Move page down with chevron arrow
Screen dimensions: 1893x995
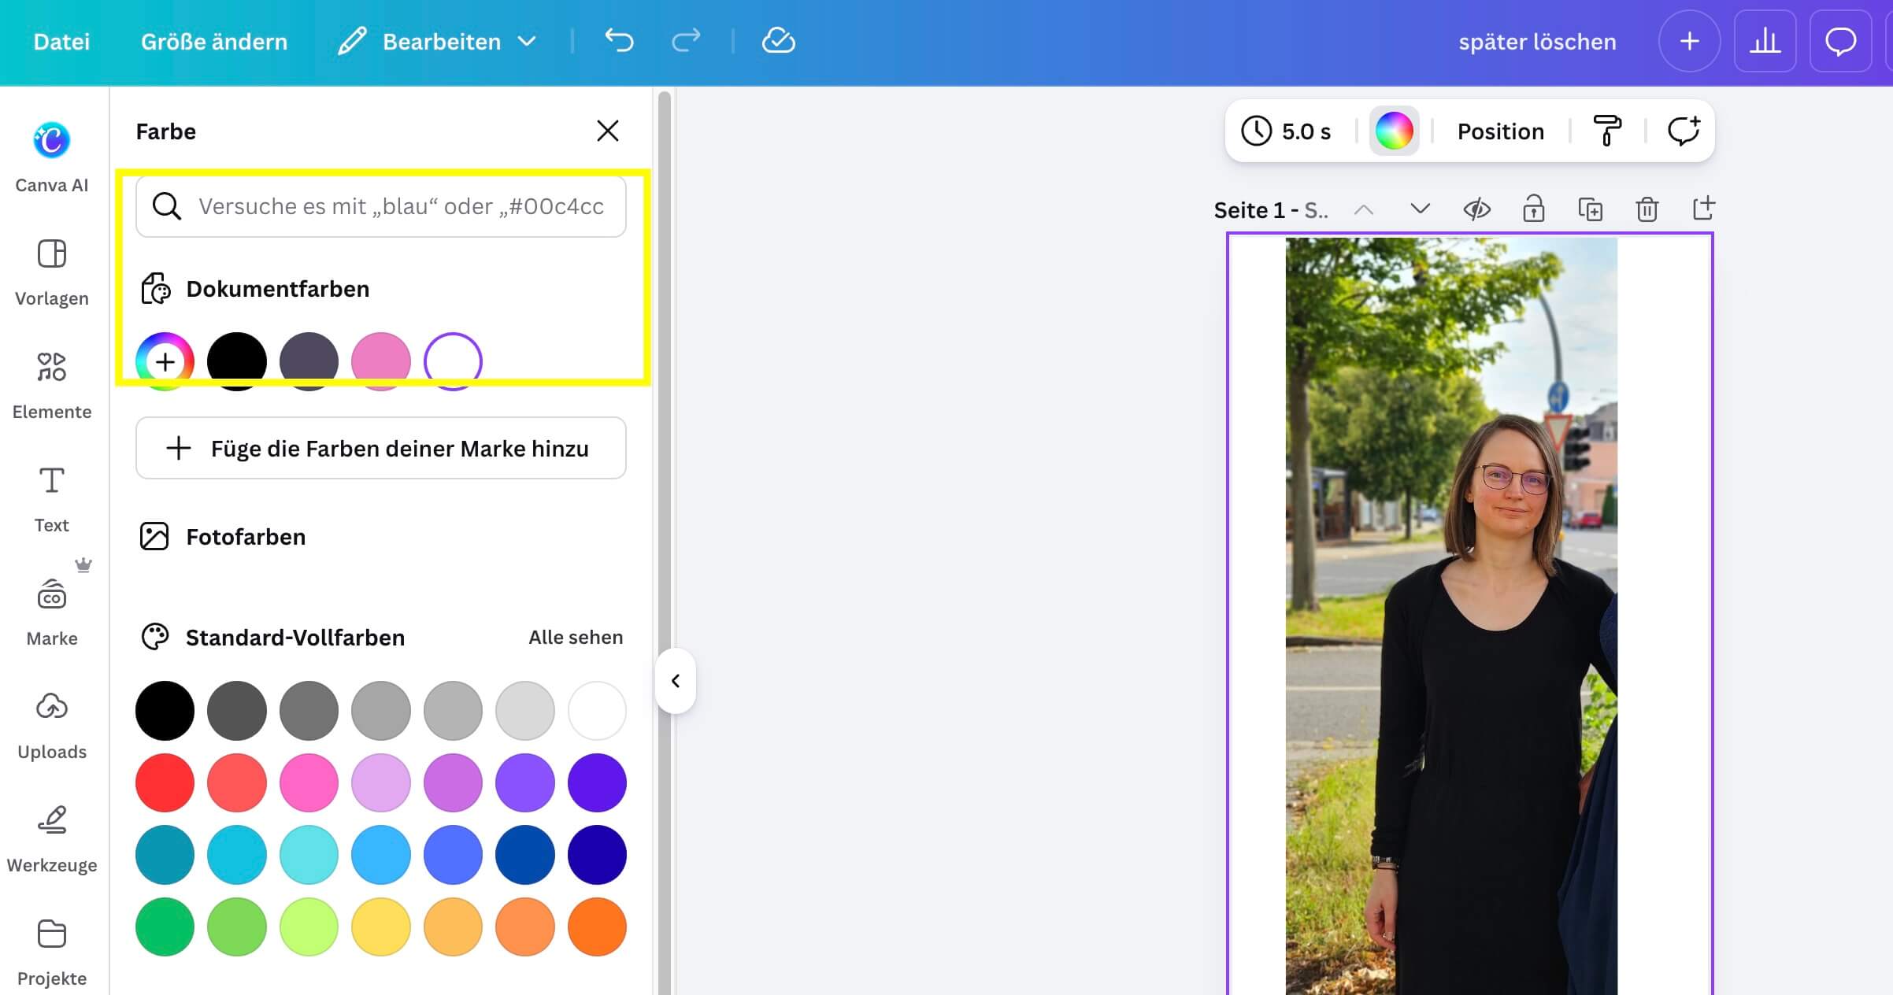[1420, 209]
